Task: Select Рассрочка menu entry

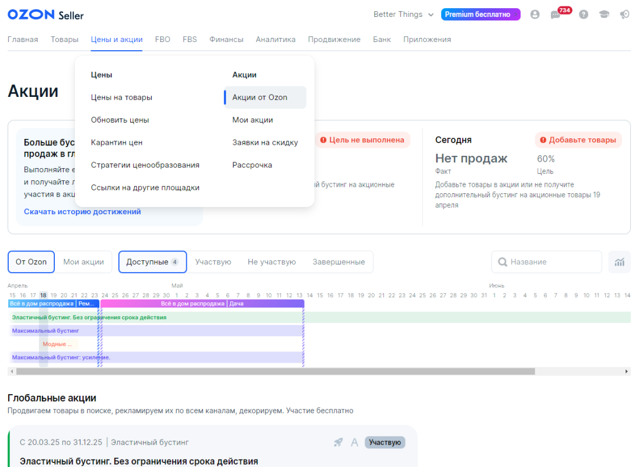Action: [x=252, y=165]
